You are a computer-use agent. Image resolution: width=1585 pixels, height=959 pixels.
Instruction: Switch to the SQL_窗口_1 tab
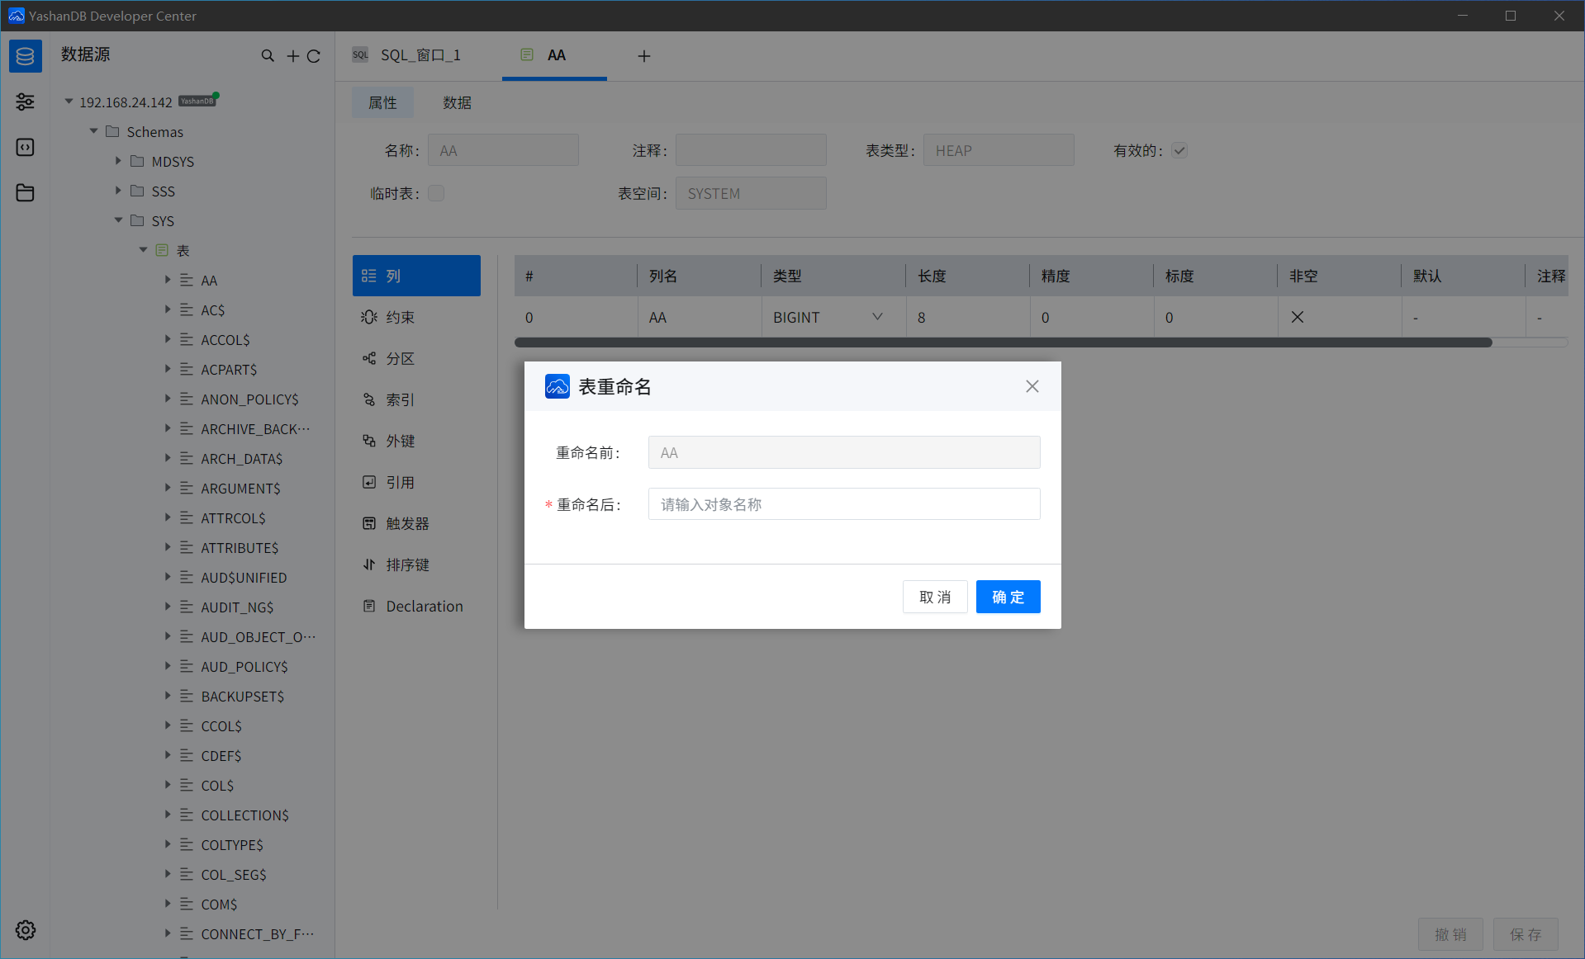click(x=420, y=54)
